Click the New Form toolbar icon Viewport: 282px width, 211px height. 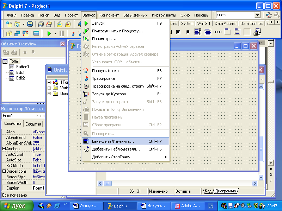tap(36, 33)
